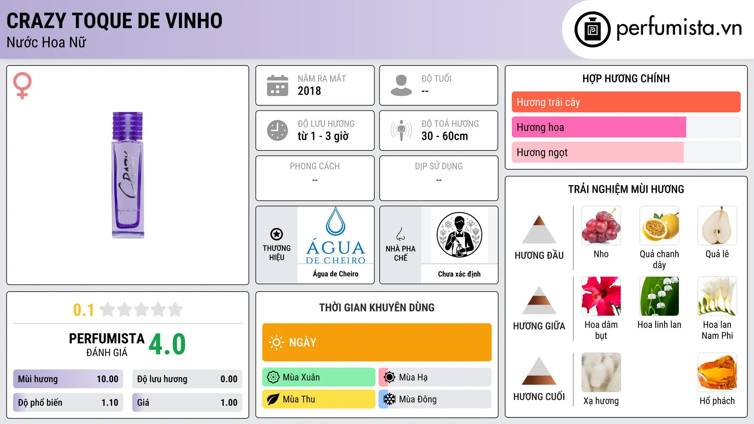
Task: Click the Perfumista đánh giá label
Action: coord(107,344)
